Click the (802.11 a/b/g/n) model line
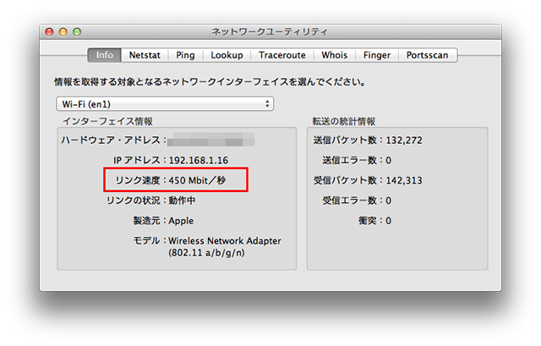The height and width of the screenshot is (346, 541). coord(206,253)
